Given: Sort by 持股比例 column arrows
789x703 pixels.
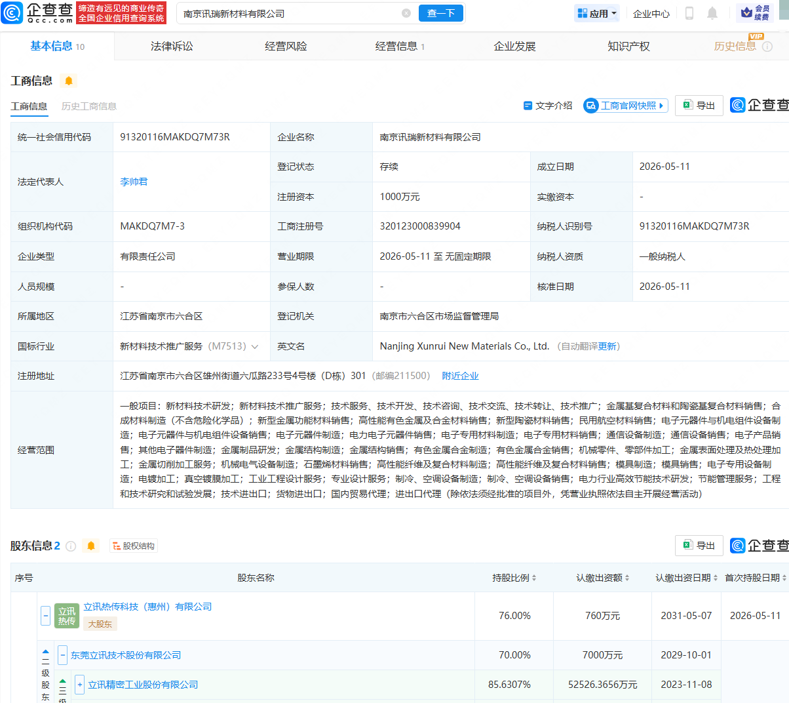Looking at the screenshot, I should (x=534, y=578).
